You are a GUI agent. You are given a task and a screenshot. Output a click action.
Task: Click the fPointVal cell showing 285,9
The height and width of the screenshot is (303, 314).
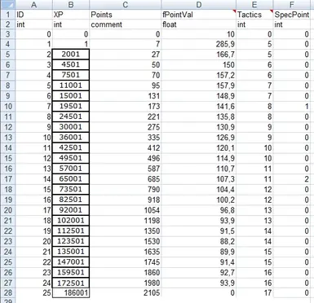coord(199,44)
